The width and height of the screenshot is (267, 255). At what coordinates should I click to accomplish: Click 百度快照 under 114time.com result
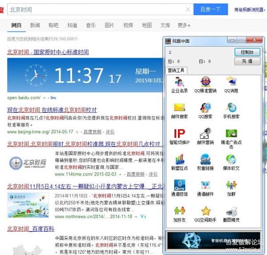(136, 174)
